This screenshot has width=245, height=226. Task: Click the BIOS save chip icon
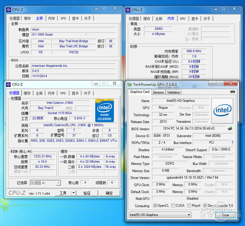[230, 129]
